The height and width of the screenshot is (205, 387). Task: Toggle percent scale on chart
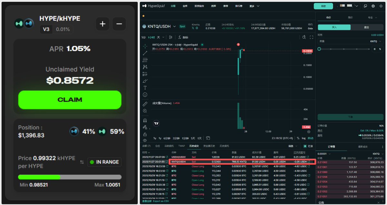298,138
